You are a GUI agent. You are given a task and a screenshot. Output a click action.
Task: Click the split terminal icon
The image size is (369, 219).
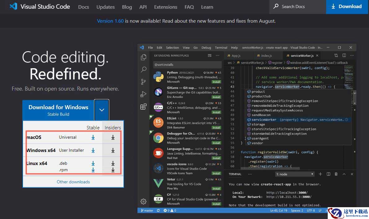(x=328, y=174)
